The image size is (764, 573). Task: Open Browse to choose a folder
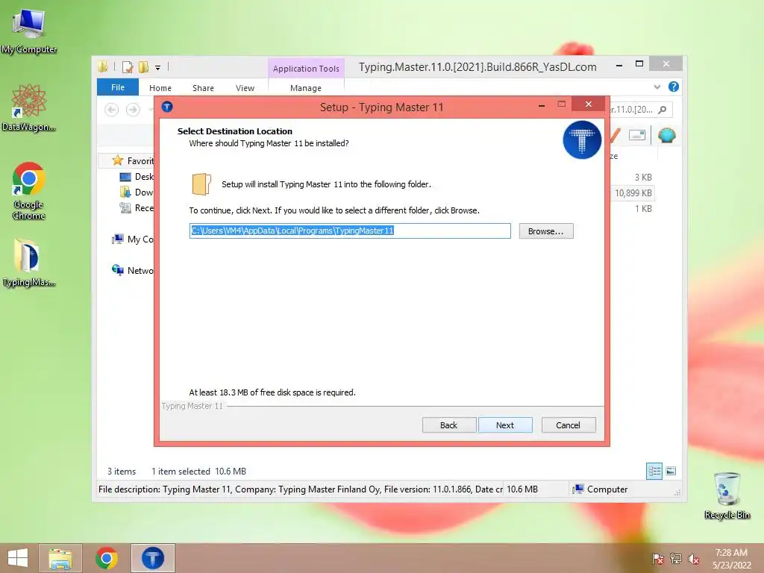pos(545,231)
